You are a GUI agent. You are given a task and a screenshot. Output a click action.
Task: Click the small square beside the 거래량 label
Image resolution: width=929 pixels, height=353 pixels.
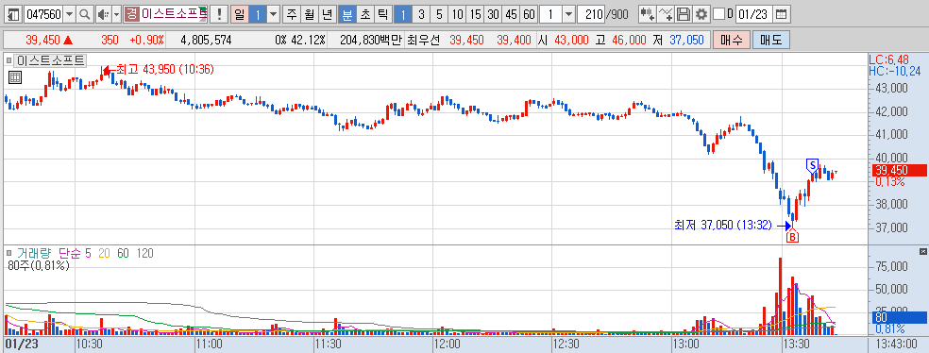click(8, 253)
